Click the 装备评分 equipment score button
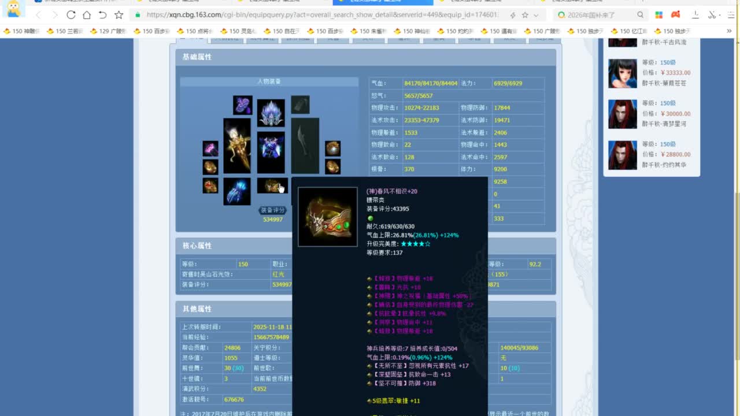Screen dimensions: 740x416 click(x=272, y=210)
